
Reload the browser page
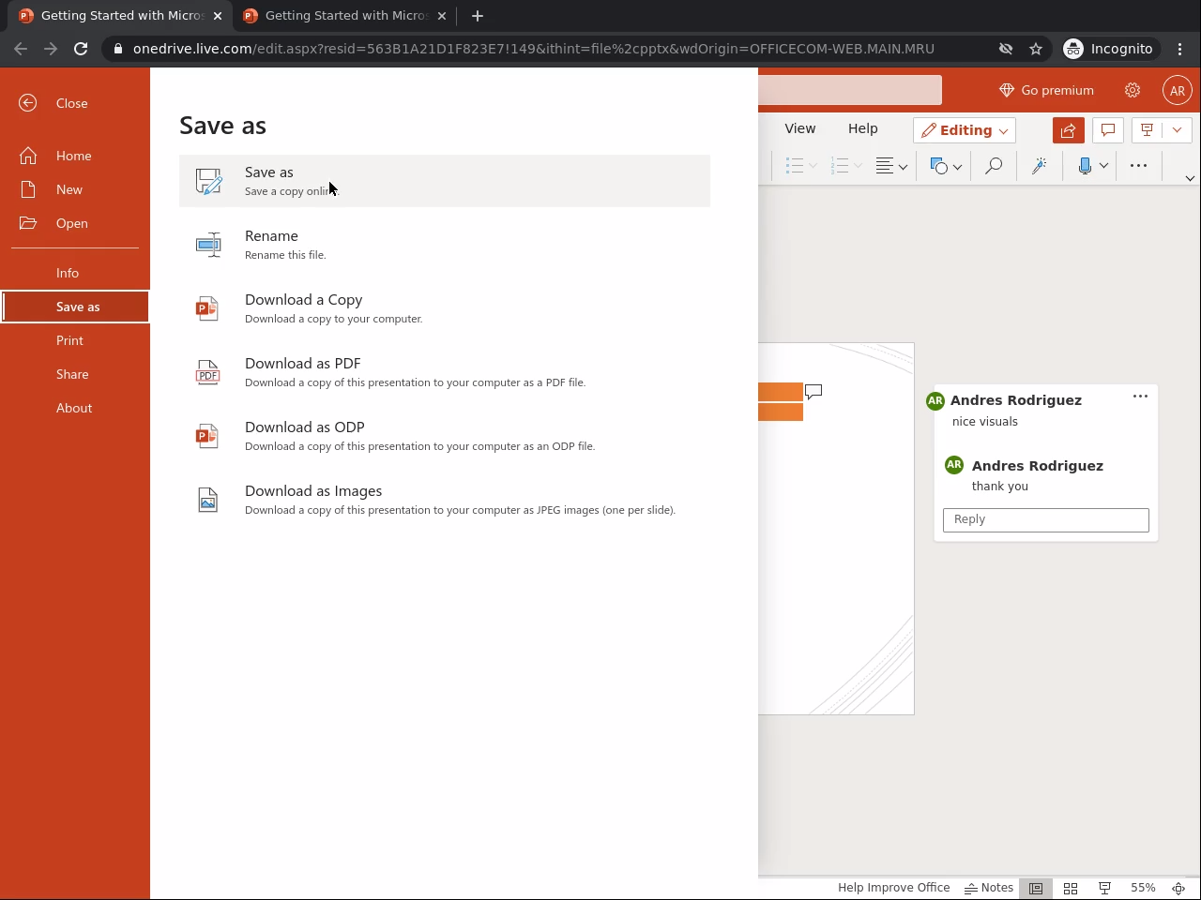pos(81,49)
